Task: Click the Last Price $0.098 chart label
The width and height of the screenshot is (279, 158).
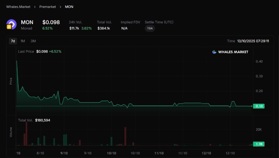Action: [x=40, y=52]
